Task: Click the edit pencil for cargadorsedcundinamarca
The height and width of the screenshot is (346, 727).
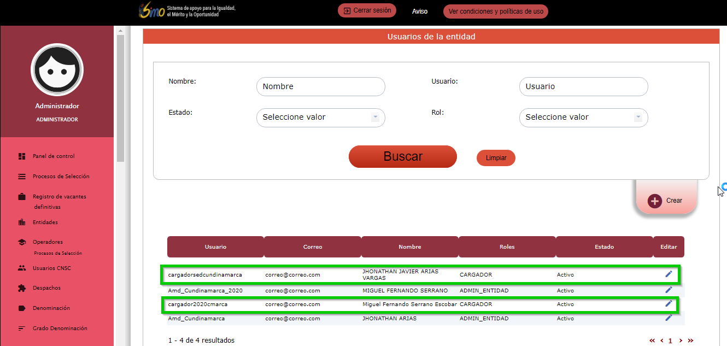Action: click(669, 274)
